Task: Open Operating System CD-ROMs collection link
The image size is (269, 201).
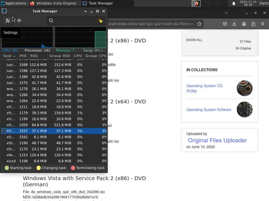Action: point(205,88)
